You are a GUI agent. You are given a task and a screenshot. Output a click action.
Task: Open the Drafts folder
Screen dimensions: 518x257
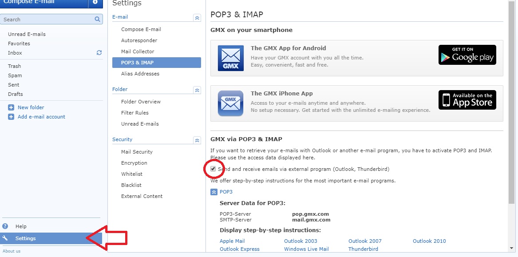click(16, 94)
